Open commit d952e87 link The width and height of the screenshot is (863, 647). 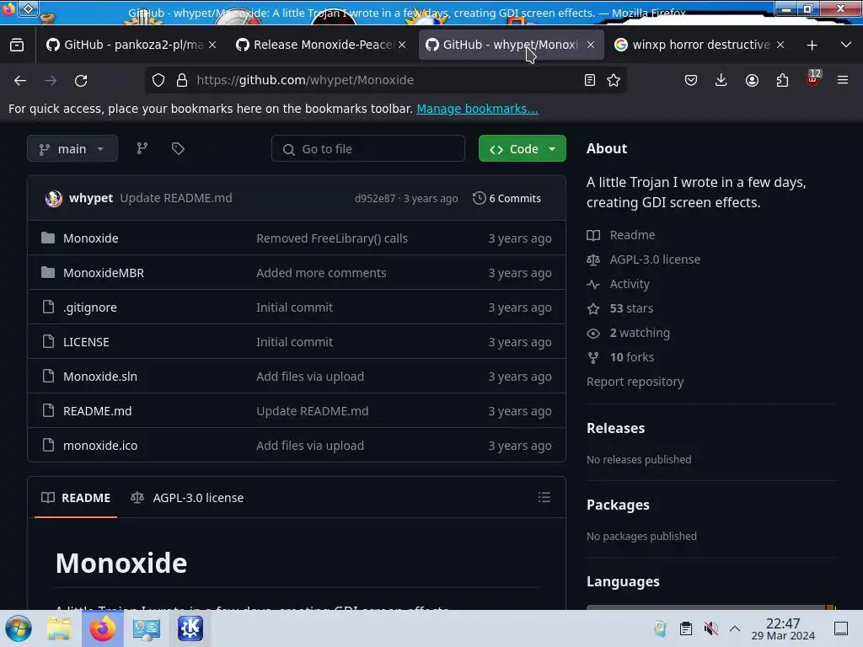point(375,199)
